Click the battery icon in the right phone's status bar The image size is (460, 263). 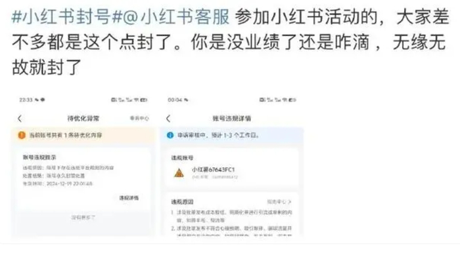pyautogui.click(x=292, y=100)
